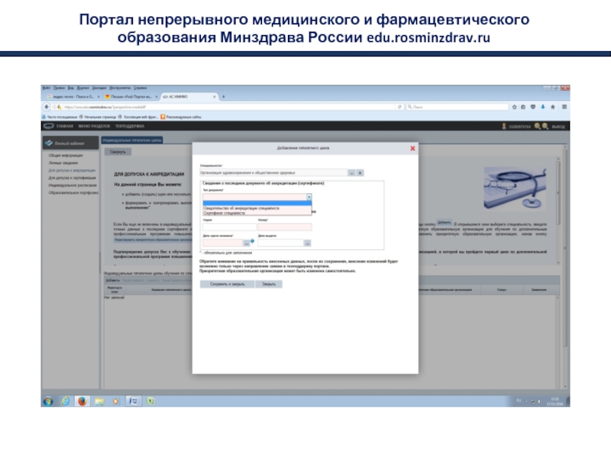This screenshot has height=458, width=611.
Task: Open 'Главная' in the portal top menu
Action: coord(64,126)
